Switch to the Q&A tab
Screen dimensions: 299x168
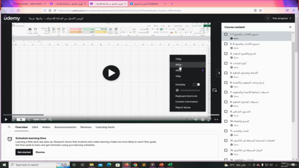click(35, 127)
